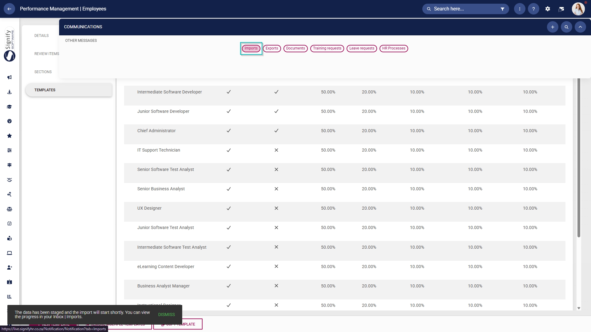Screen dimensions: 591x332
Task: Open the sliders sidebar icon
Action: coord(10,150)
